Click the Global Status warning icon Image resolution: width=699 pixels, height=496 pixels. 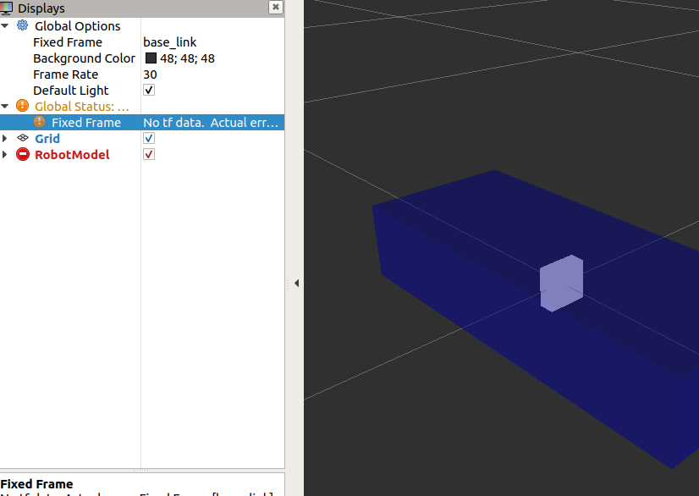(23, 106)
